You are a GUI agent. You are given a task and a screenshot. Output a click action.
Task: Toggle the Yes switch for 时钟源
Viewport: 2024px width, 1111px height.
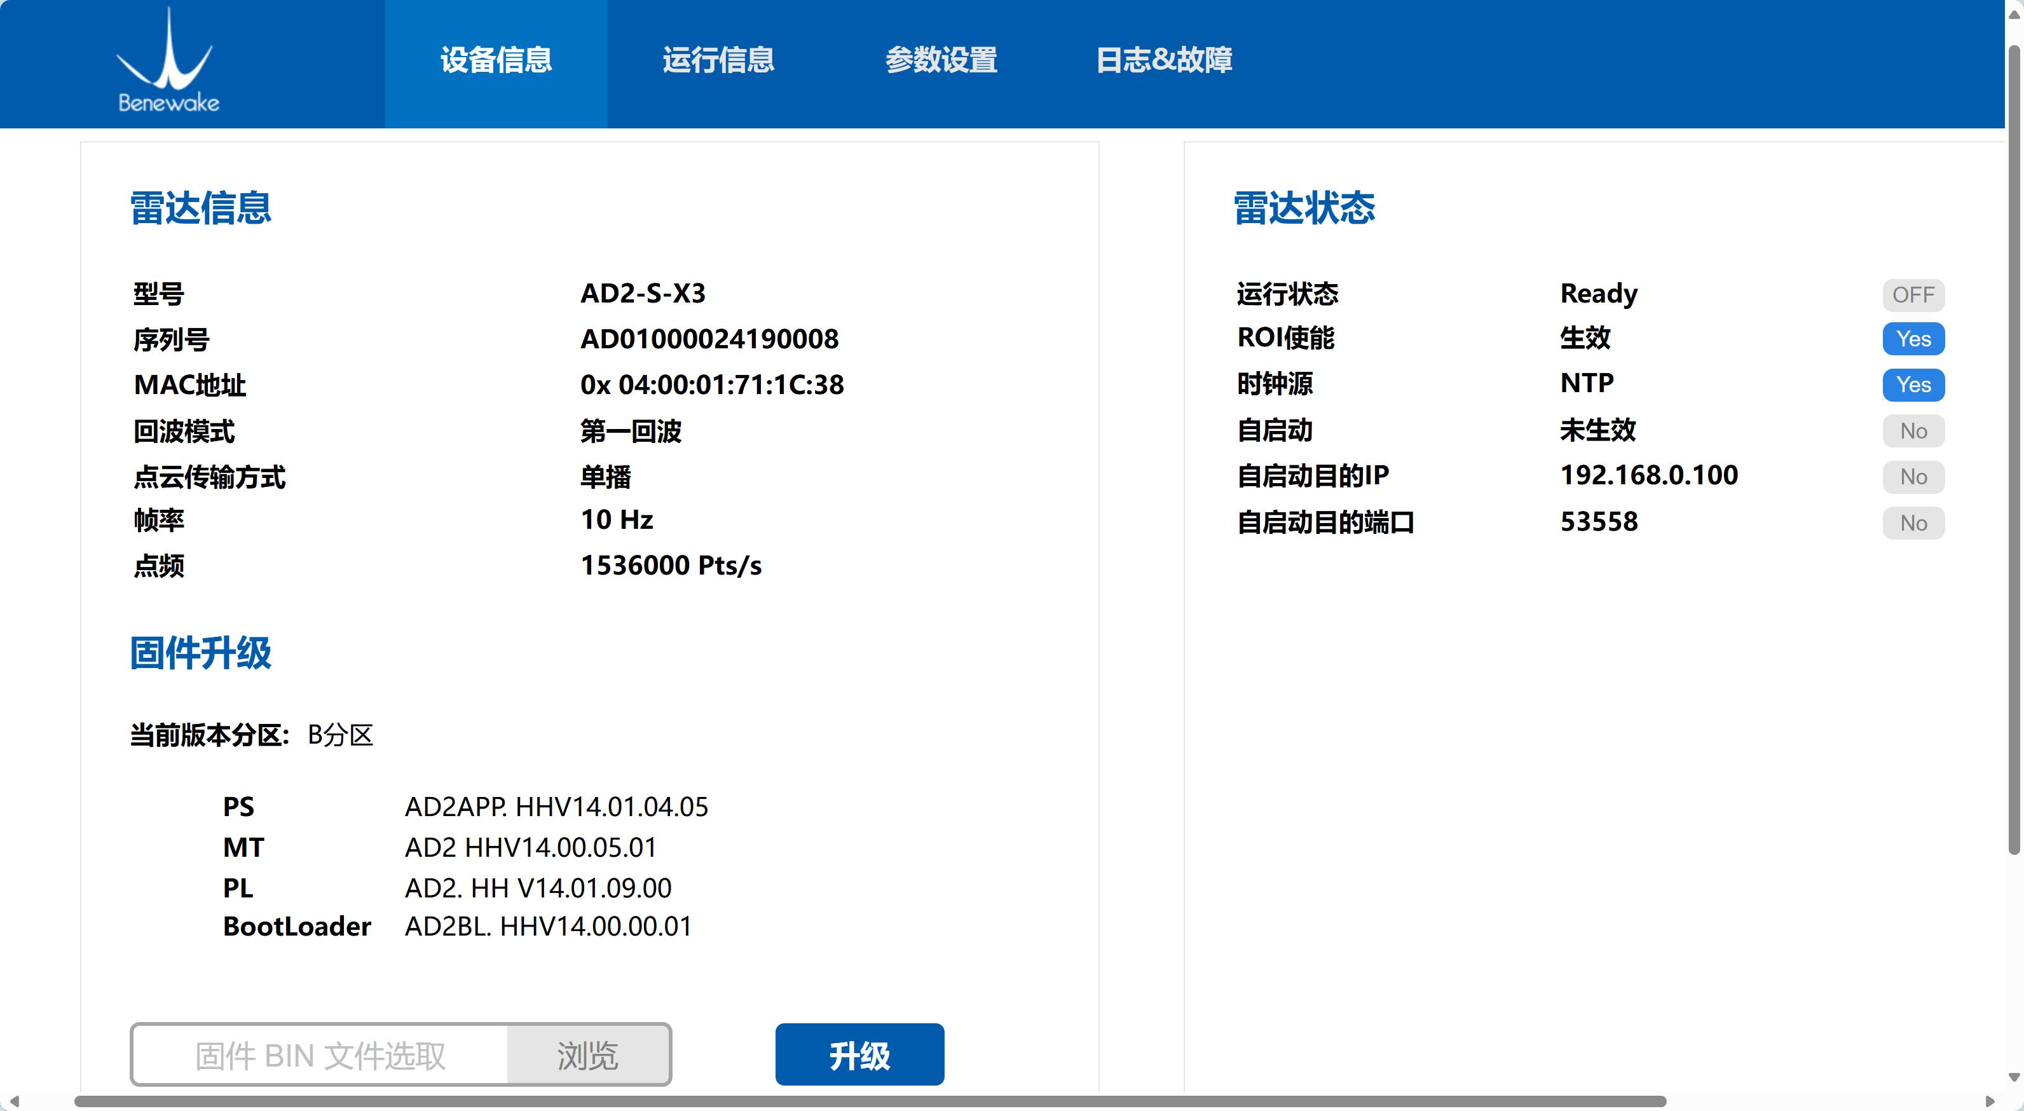1913,385
